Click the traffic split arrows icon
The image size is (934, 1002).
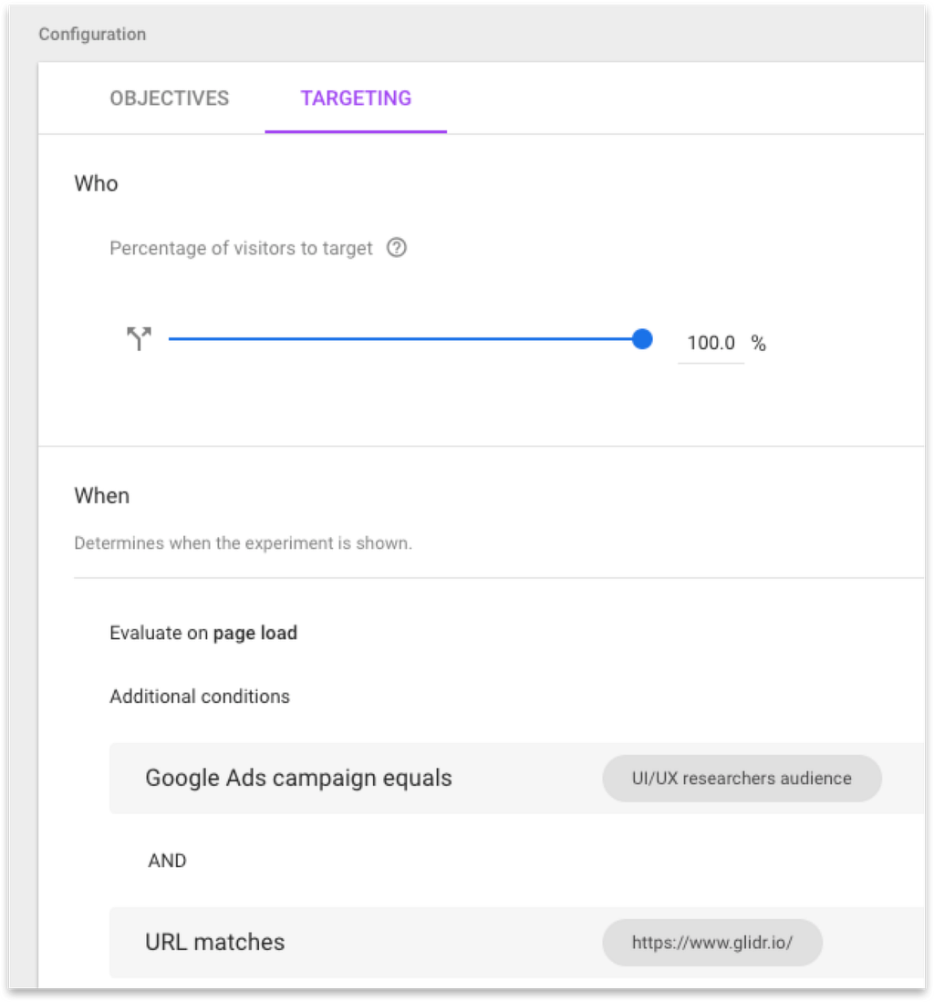pos(139,340)
